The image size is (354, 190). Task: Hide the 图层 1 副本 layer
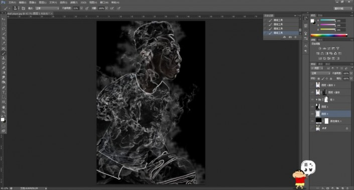click(312, 92)
